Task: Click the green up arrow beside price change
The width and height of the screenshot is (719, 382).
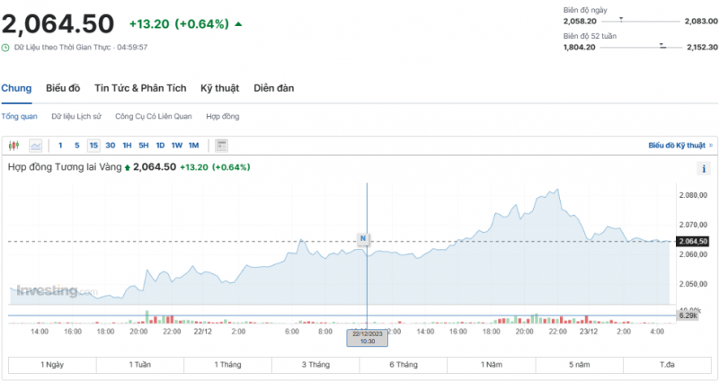Action: (238, 23)
